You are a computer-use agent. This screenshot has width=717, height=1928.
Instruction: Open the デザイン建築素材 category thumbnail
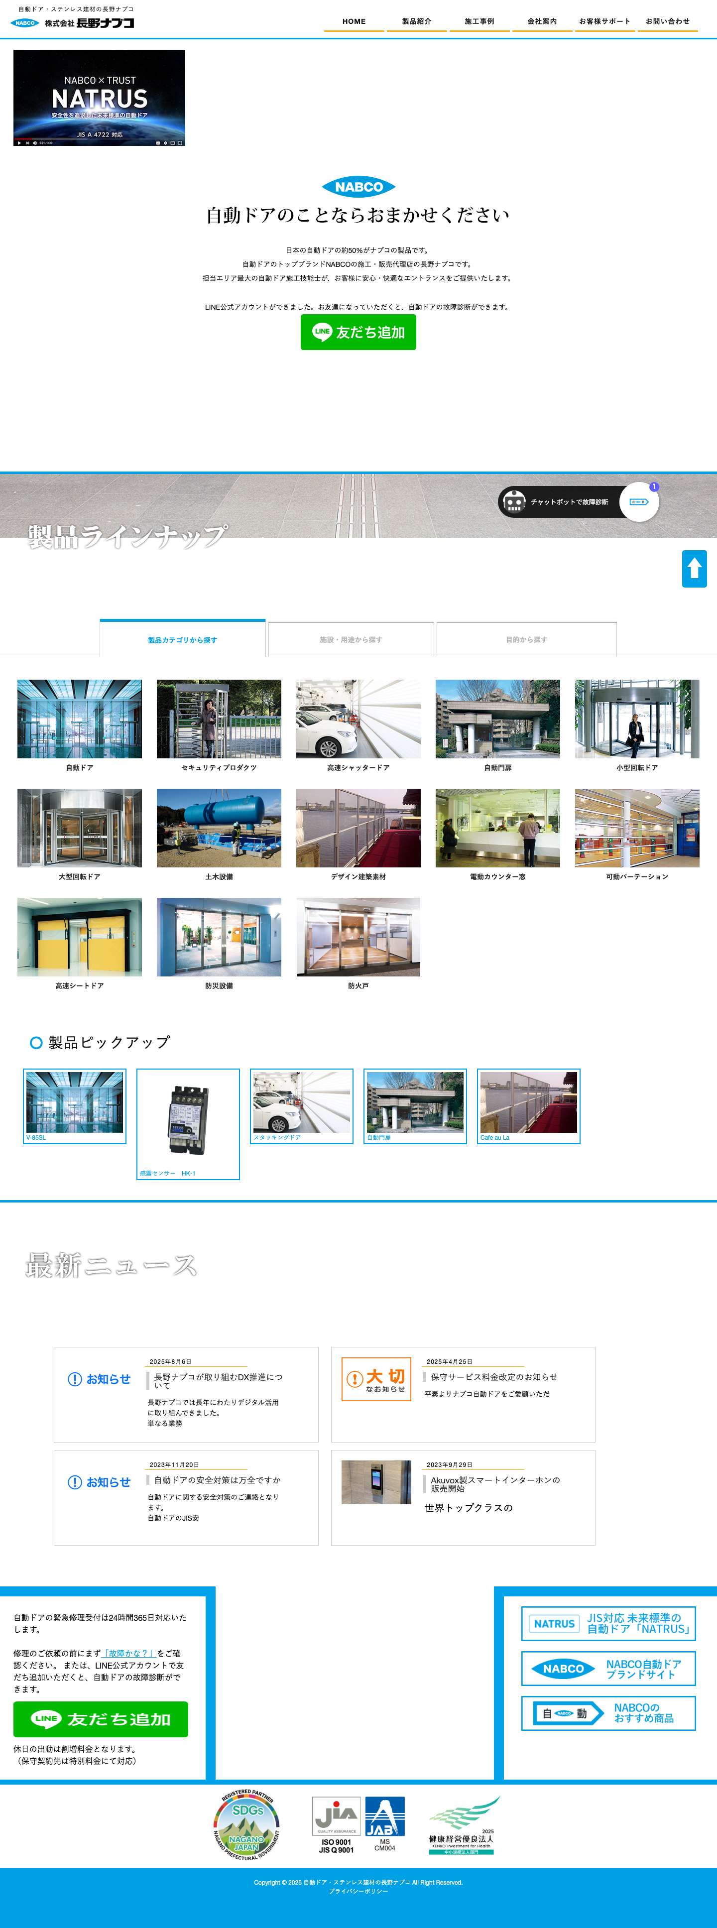(x=358, y=828)
